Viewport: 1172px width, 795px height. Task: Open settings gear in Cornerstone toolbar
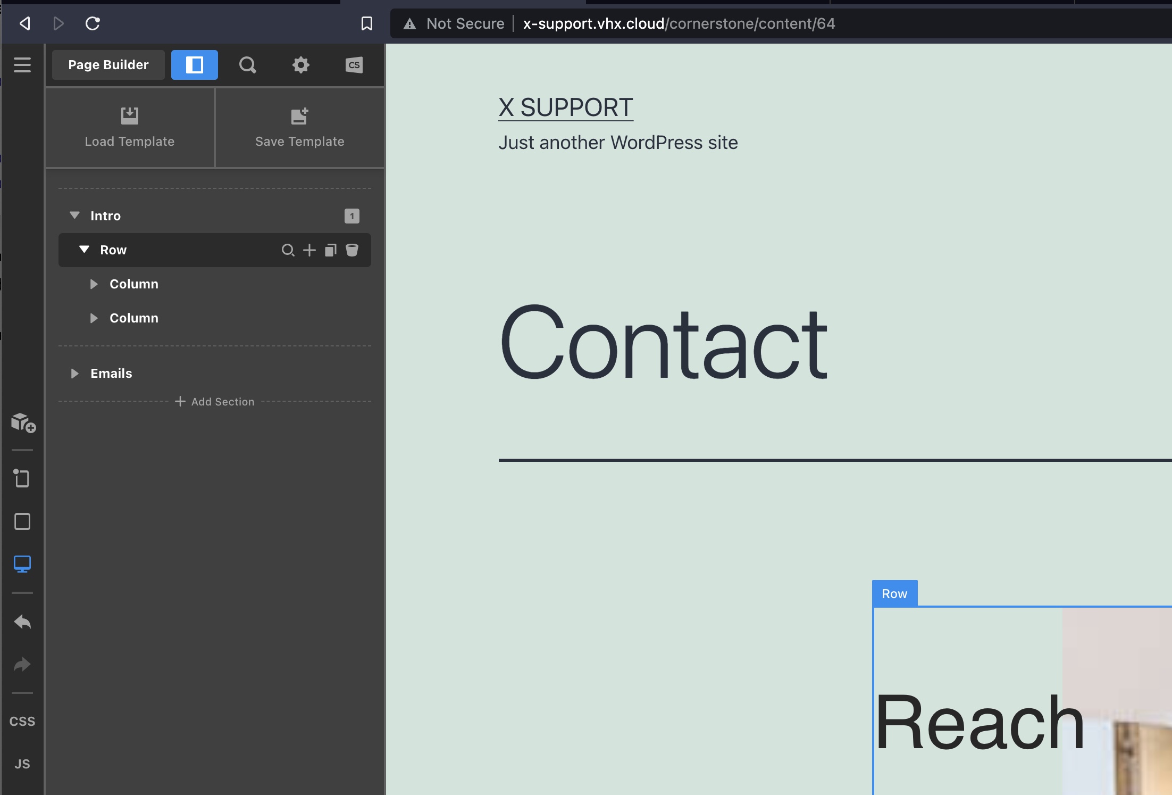300,65
